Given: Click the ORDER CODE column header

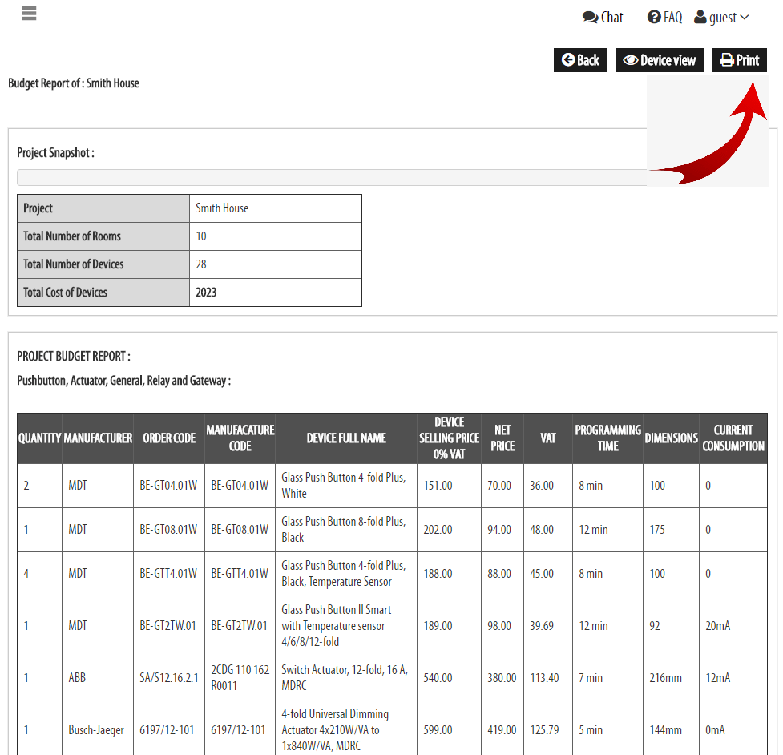Looking at the screenshot, I should (x=169, y=438).
